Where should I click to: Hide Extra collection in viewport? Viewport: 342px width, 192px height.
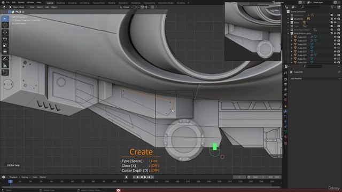(335, 22)
